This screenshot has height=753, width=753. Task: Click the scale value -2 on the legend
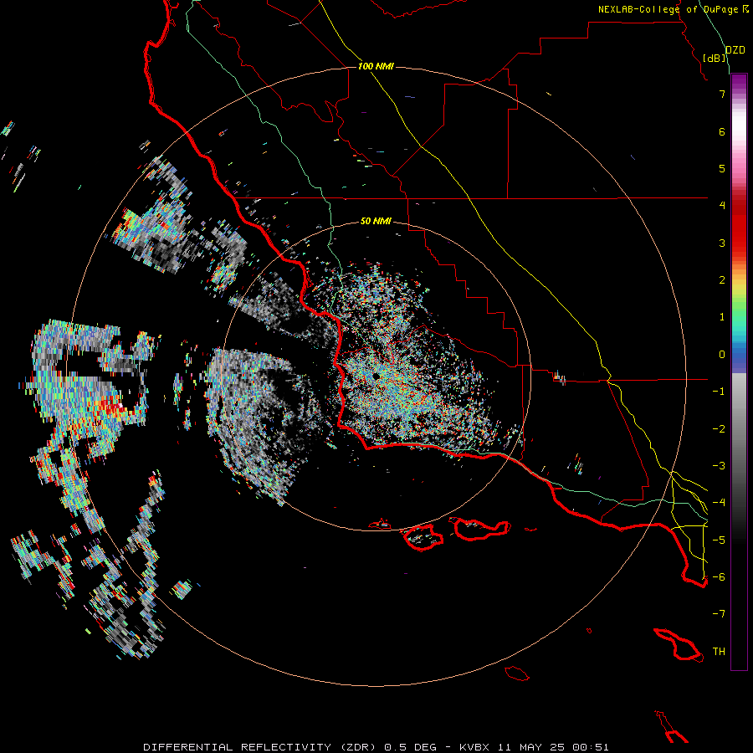click(719, 429)
